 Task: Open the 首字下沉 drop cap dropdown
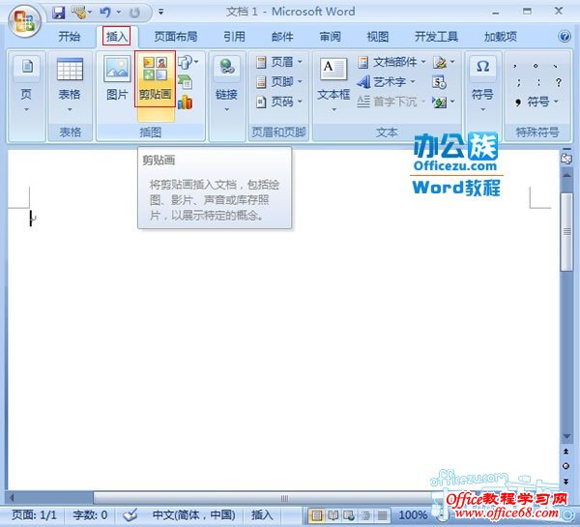(x=391, y=102)
